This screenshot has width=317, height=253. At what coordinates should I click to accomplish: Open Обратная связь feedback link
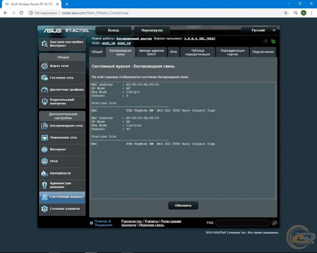tap(151, 225)
